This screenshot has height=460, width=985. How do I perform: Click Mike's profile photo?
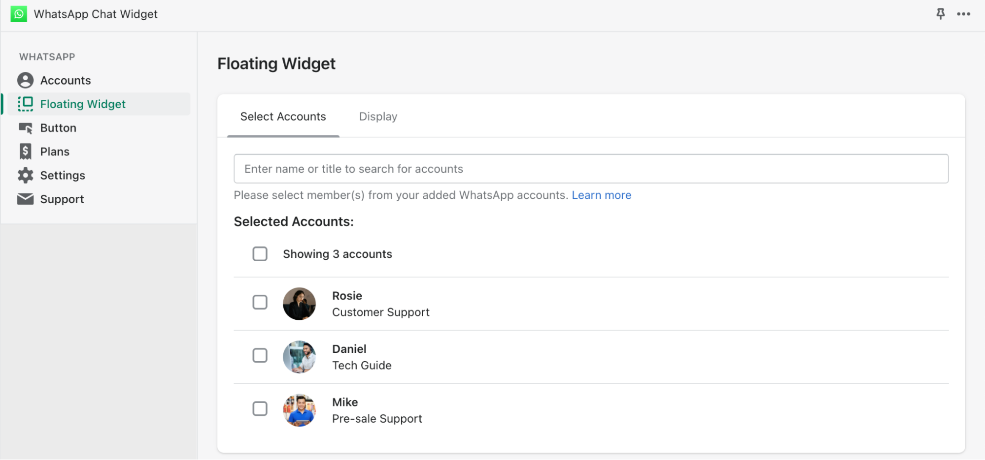(299, 410)
